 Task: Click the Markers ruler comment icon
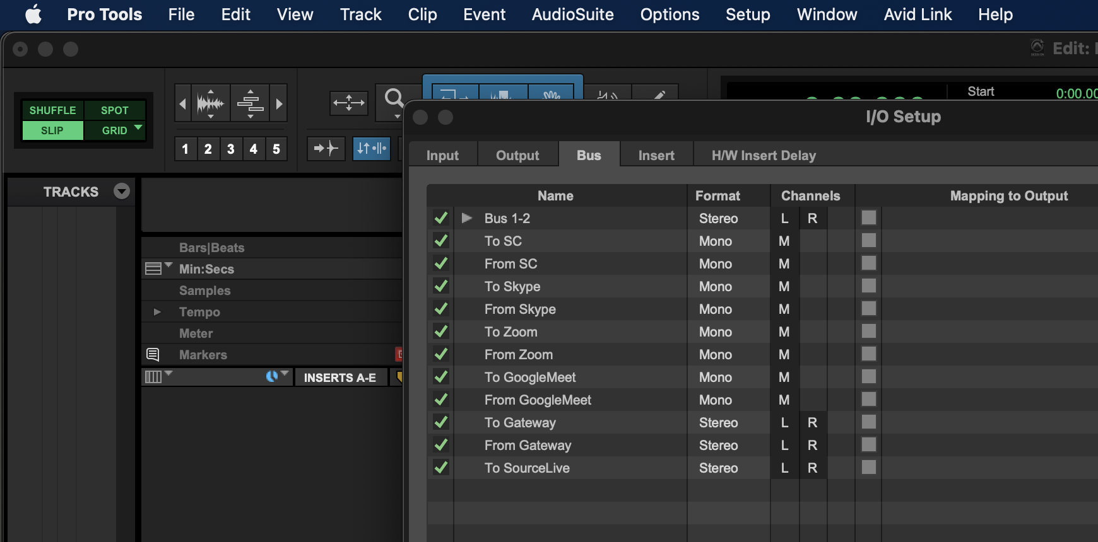(x=153, y=354)
